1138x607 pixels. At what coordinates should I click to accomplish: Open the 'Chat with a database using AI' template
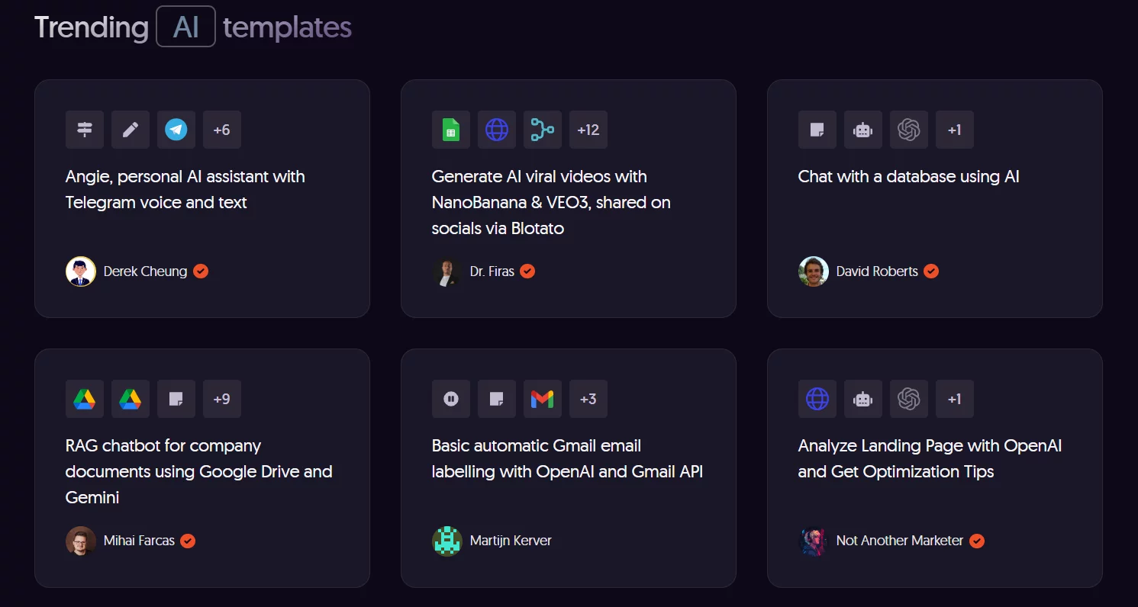pyautogui.click(x=908, y=177)
